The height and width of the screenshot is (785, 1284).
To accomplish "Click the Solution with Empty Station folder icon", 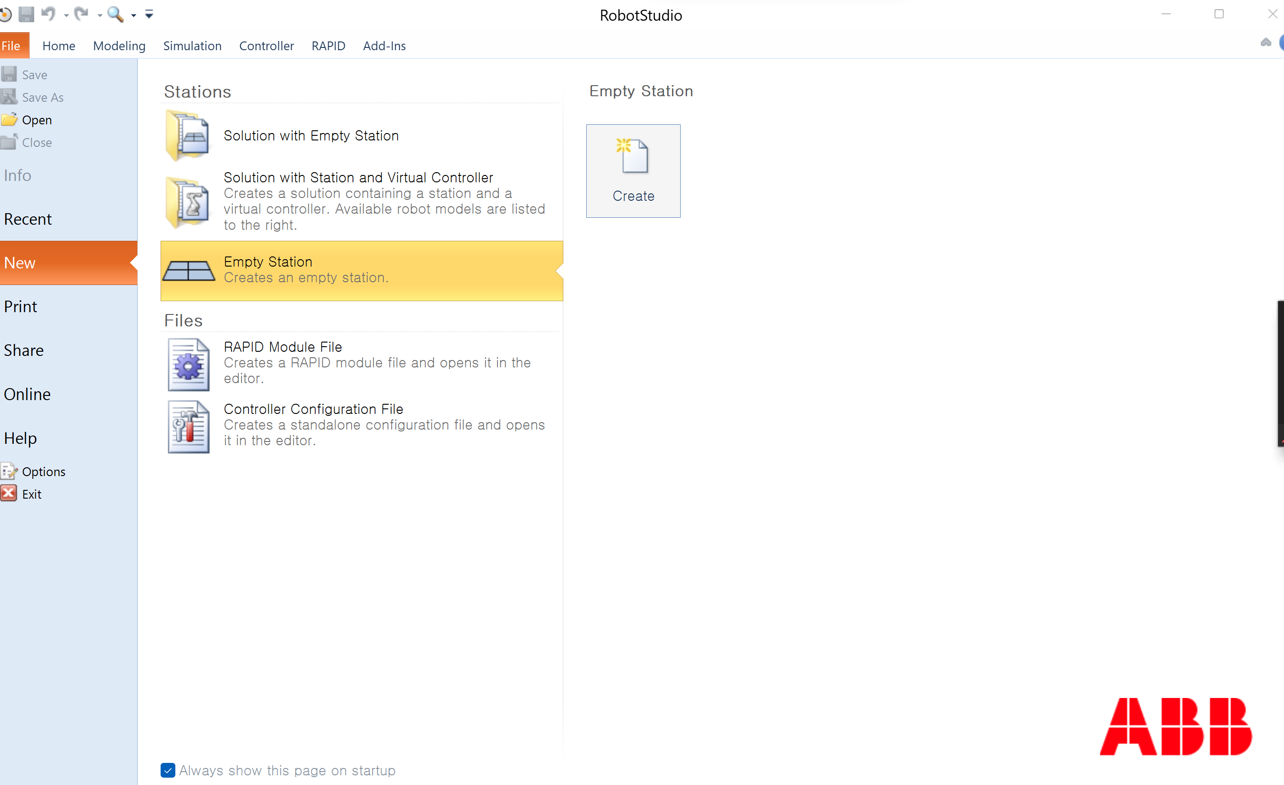I will (188, 136).
